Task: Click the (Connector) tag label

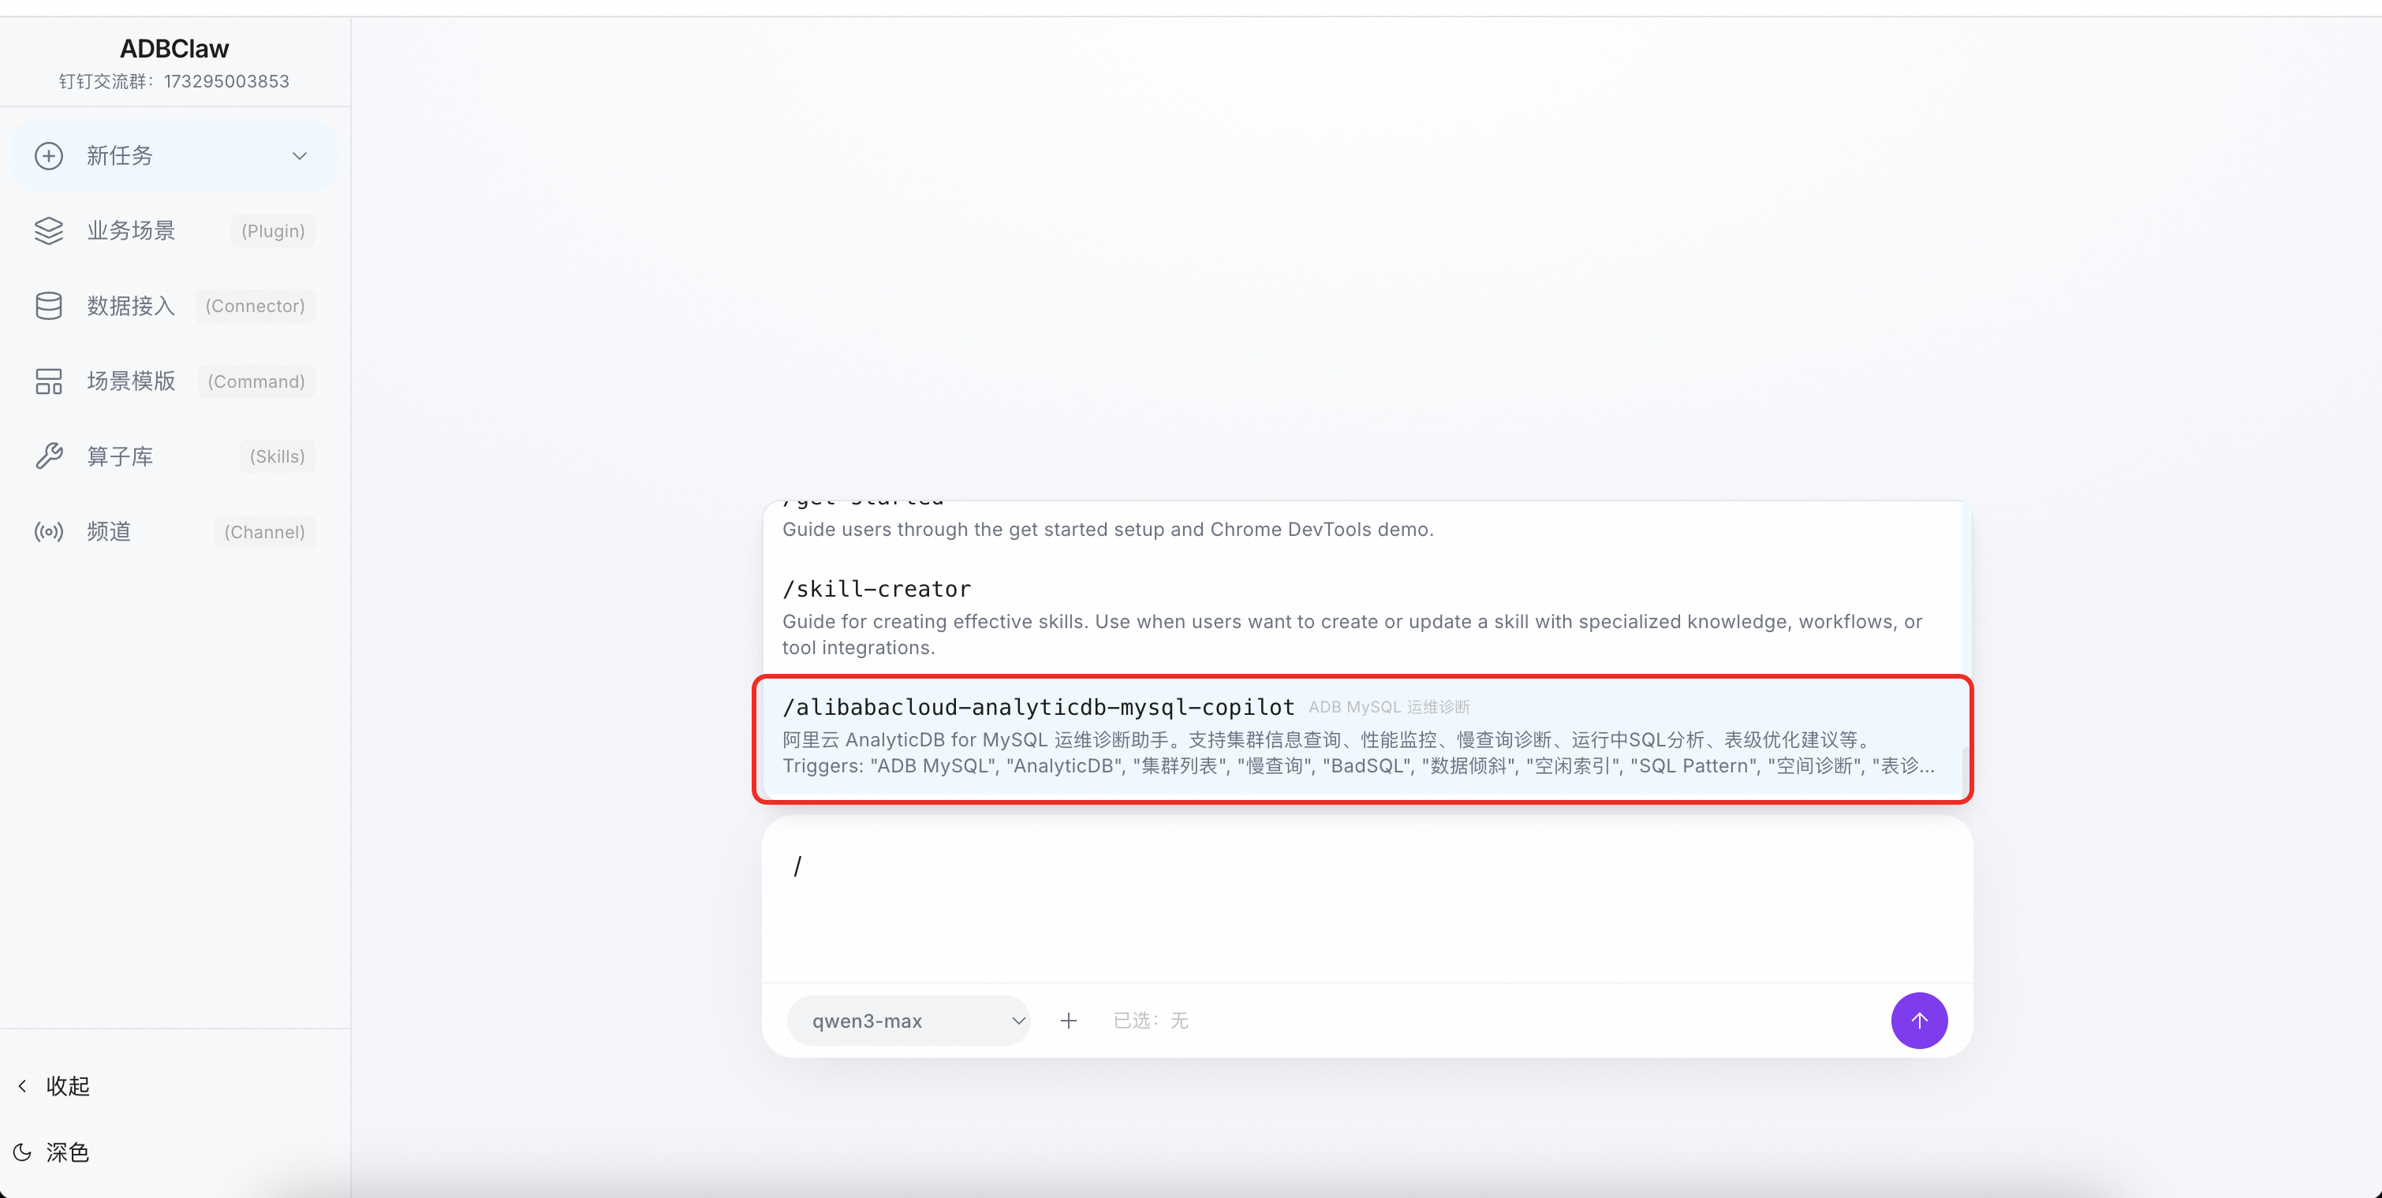Action: click(254, 306)
